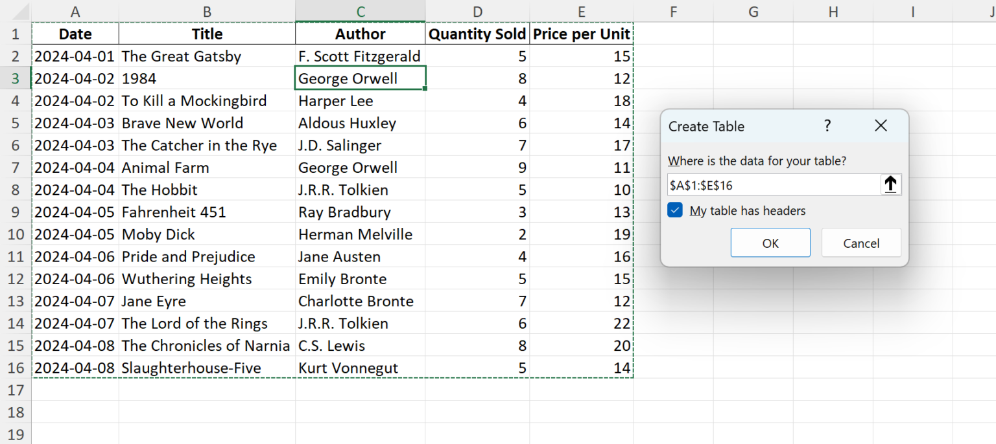Close the Create Table dialog with X
This screenshot has width=996, height=444.
[x=881, y=126]
